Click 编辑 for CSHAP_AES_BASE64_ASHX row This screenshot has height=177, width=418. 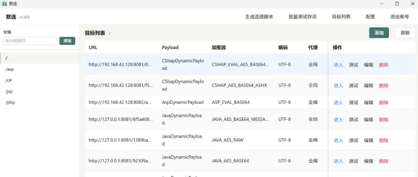point(368,86)
